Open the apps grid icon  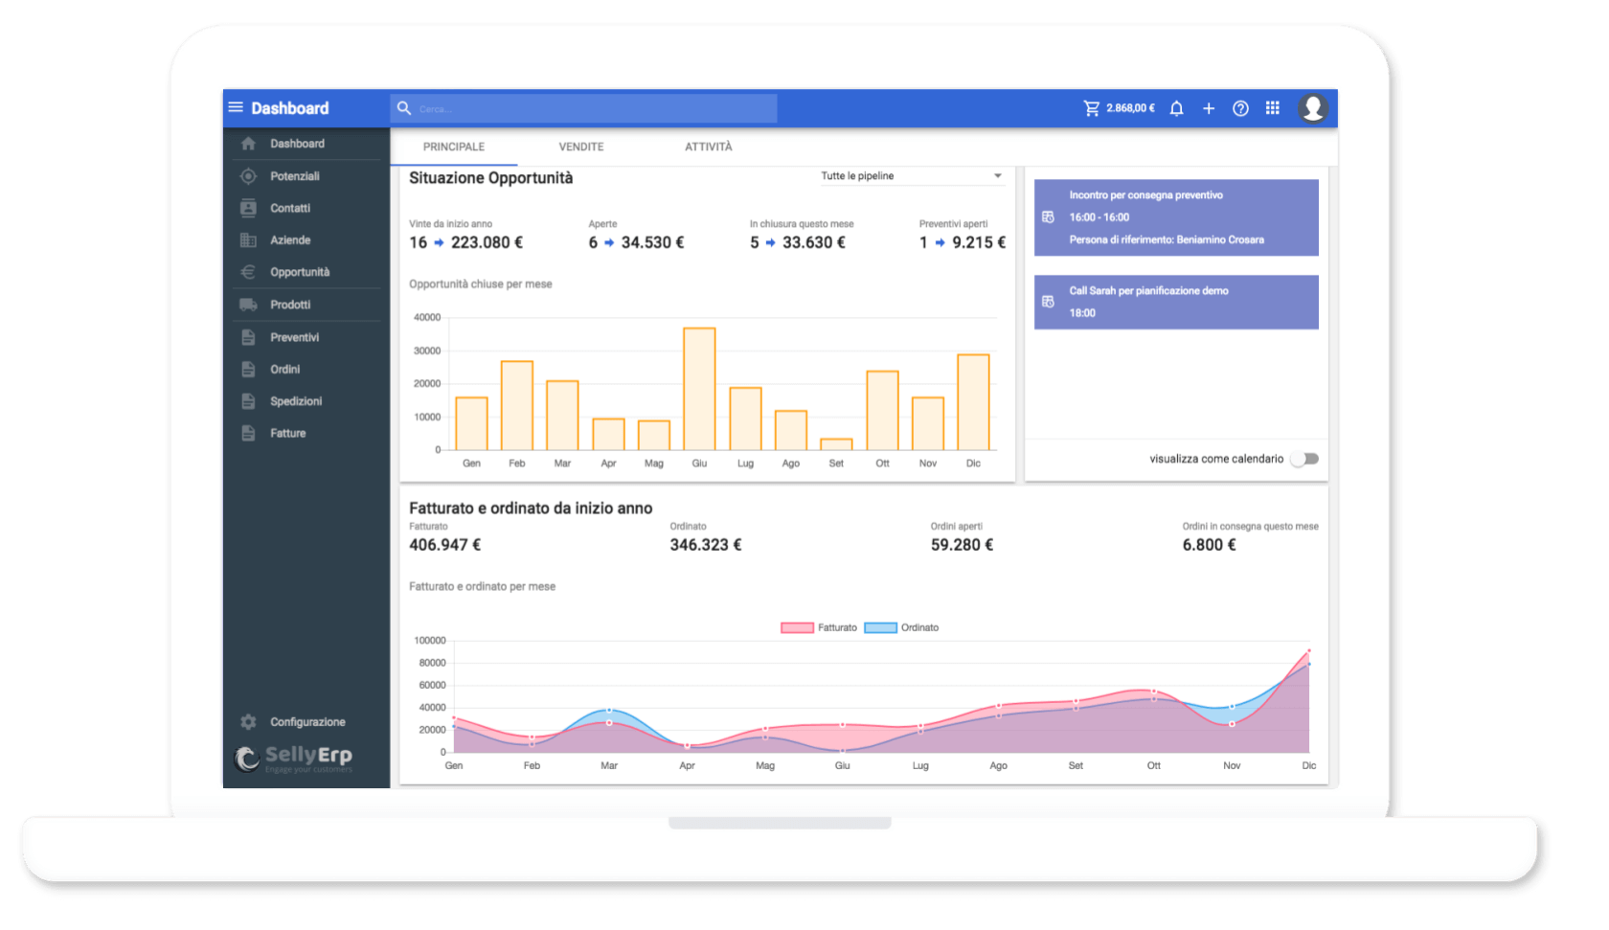tap(1273, 108)
